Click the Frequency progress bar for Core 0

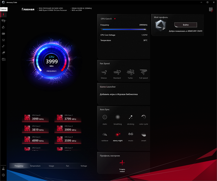tap(123, 29)
